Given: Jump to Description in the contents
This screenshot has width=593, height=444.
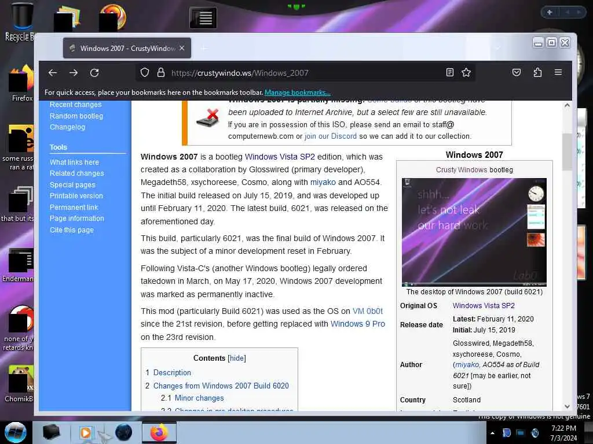Looking at the screenshot, I should click(x=172, y=373).
